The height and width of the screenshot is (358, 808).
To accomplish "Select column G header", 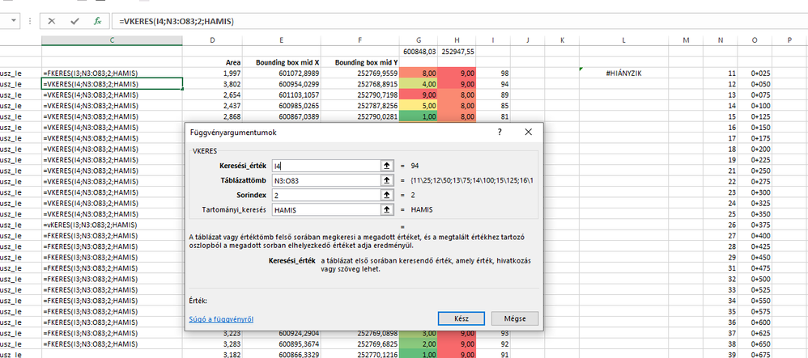I will click(x=419, y=40).
